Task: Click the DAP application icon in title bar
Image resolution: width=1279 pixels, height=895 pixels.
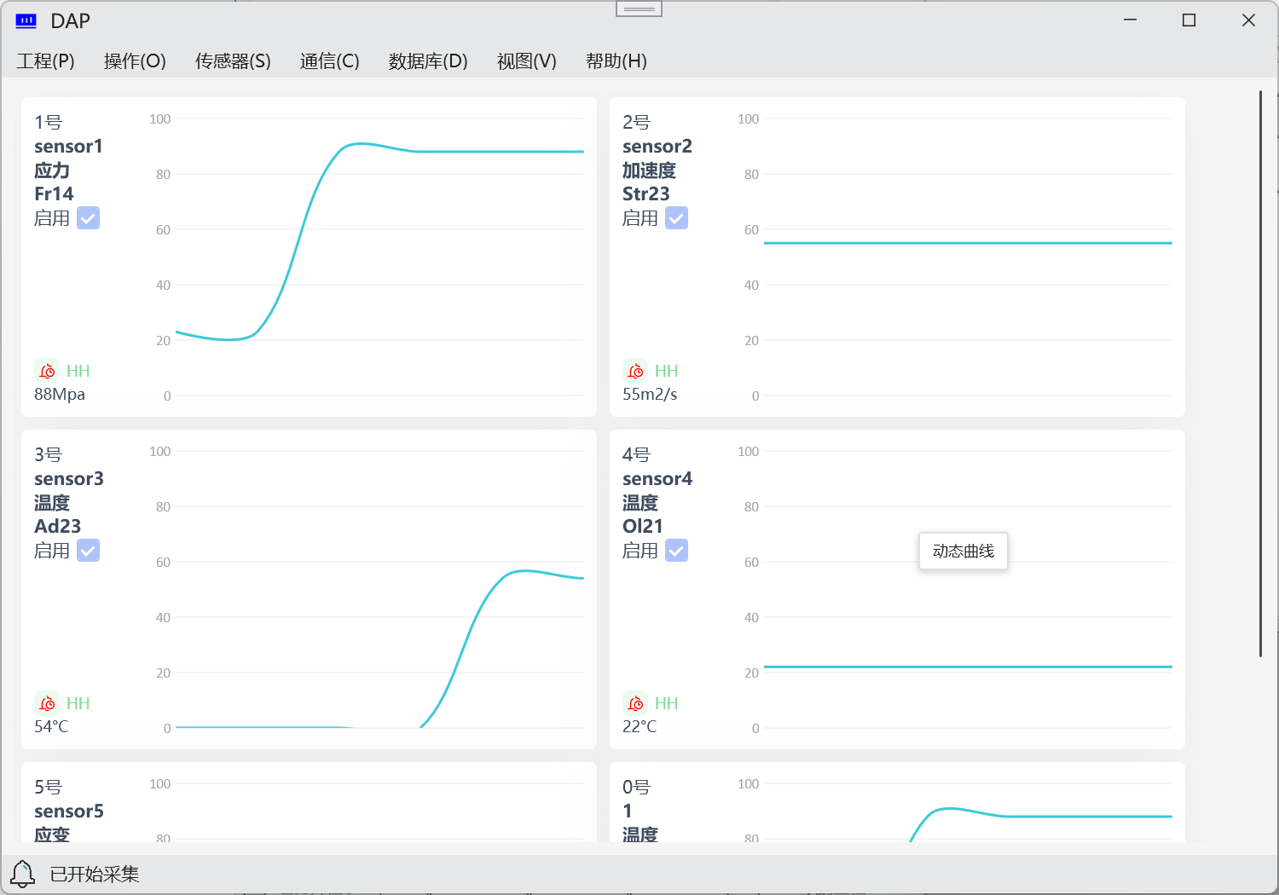Action: pos(26,21)
